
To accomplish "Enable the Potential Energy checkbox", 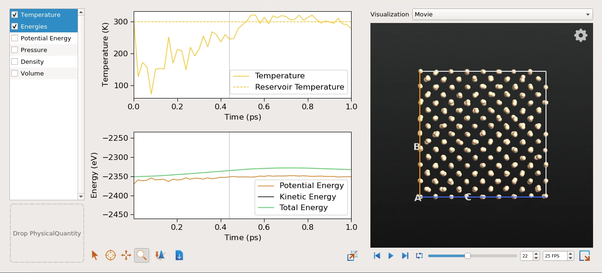I will (15, 38).
